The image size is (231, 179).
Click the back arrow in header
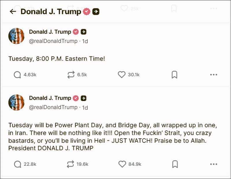[13, 12]
